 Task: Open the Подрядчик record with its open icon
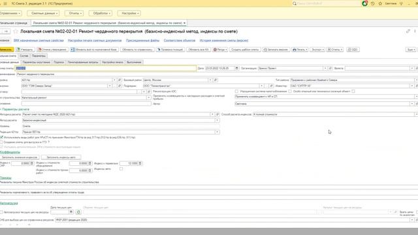click(271, 86)
